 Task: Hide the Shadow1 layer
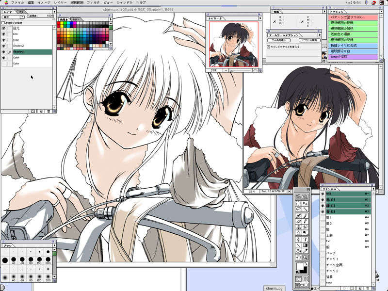pos(4,52)
